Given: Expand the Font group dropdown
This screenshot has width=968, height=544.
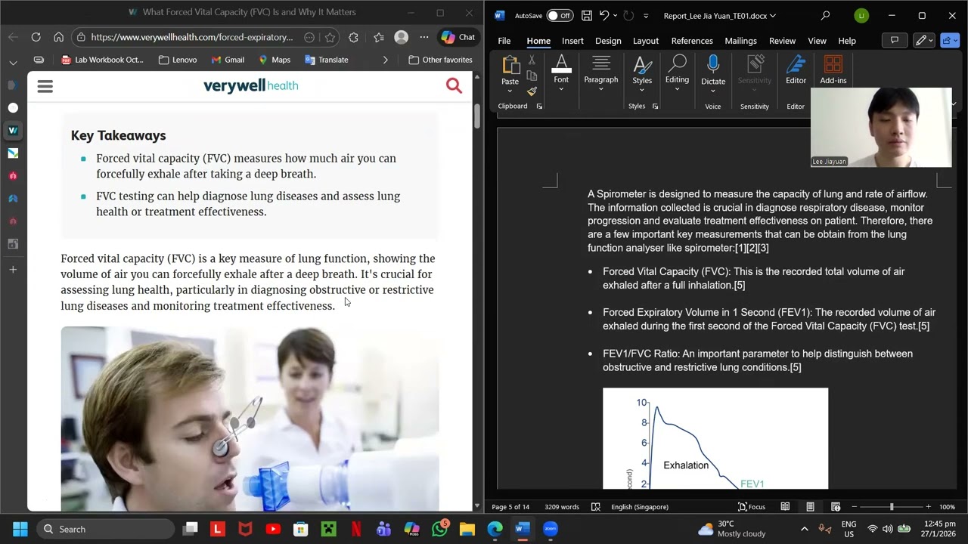Looking at the screenshot, I should [x=561, y=89].
